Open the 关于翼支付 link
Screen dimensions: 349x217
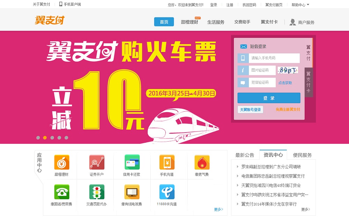pos(42,4)
